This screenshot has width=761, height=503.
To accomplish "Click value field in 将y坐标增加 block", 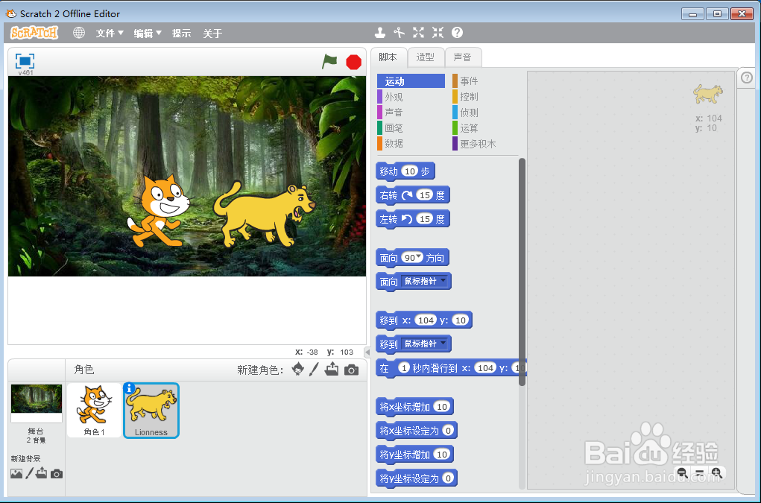I will point(442,454).
